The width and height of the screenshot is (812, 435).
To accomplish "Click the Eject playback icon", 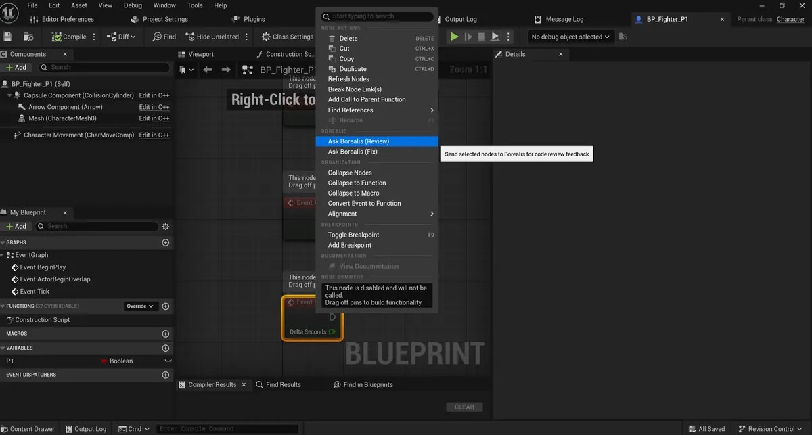I will tap(495, 37).
